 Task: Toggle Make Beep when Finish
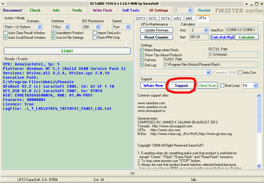(142, 50)
